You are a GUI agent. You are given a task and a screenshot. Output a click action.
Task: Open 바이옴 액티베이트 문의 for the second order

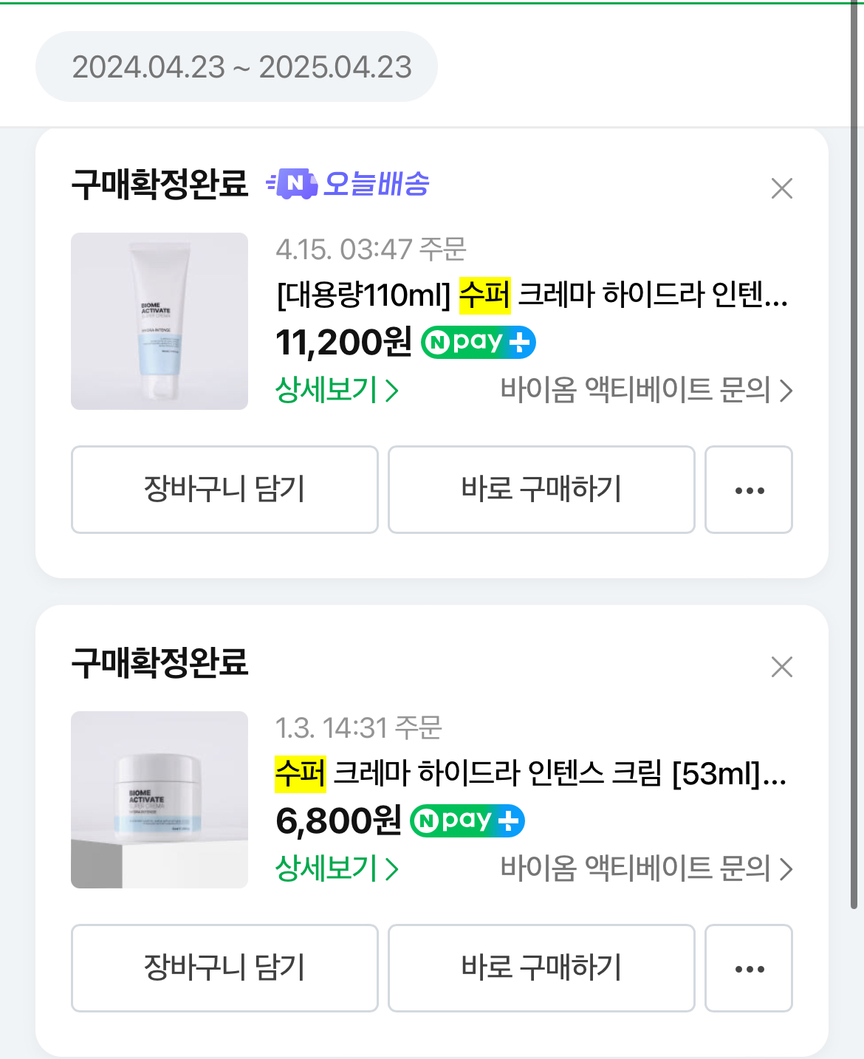(x=646, y=868)
